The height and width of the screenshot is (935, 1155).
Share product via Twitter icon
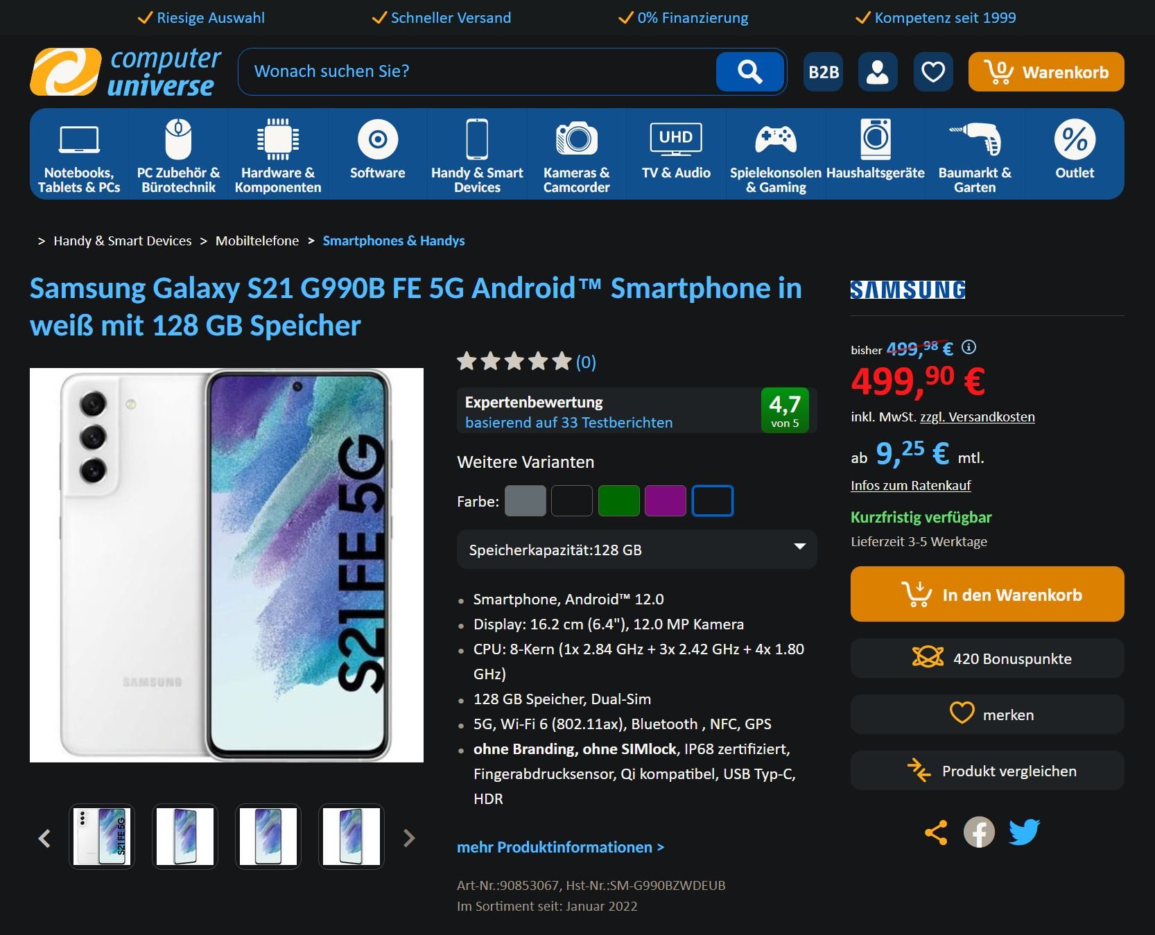[x=1024, y=832]
